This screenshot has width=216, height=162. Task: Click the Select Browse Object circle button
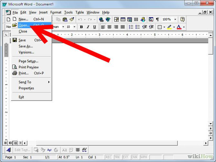point(211,133)
